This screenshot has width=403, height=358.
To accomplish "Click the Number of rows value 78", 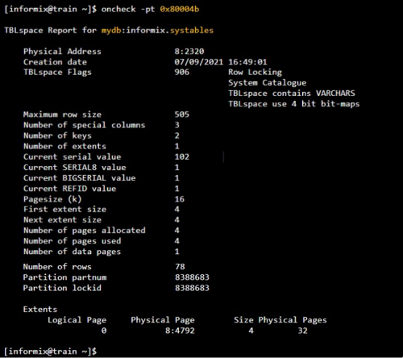I will pyautogui.click(x=180, y=267).
